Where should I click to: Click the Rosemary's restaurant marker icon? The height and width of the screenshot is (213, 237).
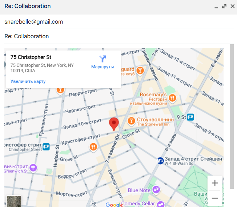click(172, 97)
